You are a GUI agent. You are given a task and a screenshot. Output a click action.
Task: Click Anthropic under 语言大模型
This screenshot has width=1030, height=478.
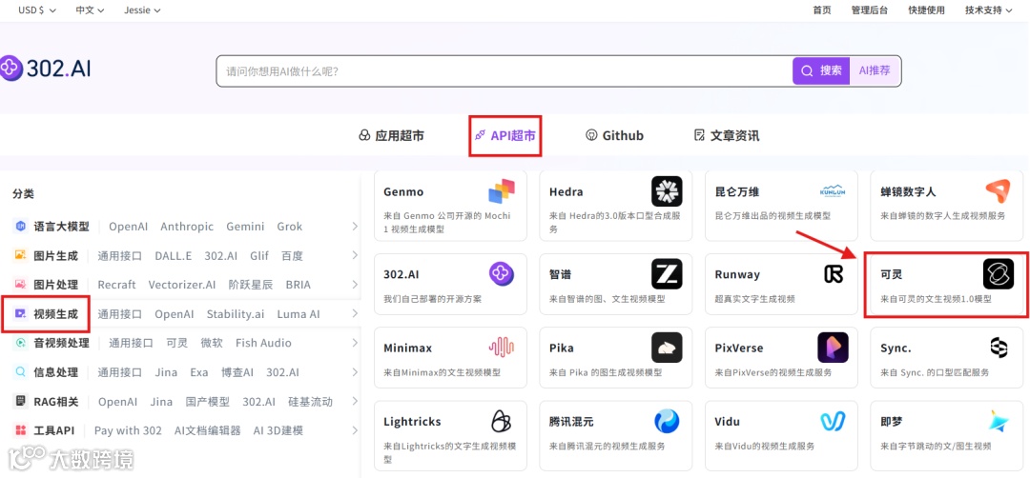click(x=187, y=227)
